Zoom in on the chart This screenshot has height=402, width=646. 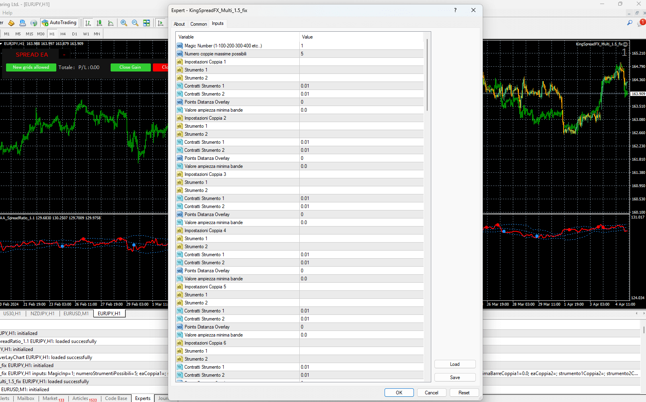(124, 23)
